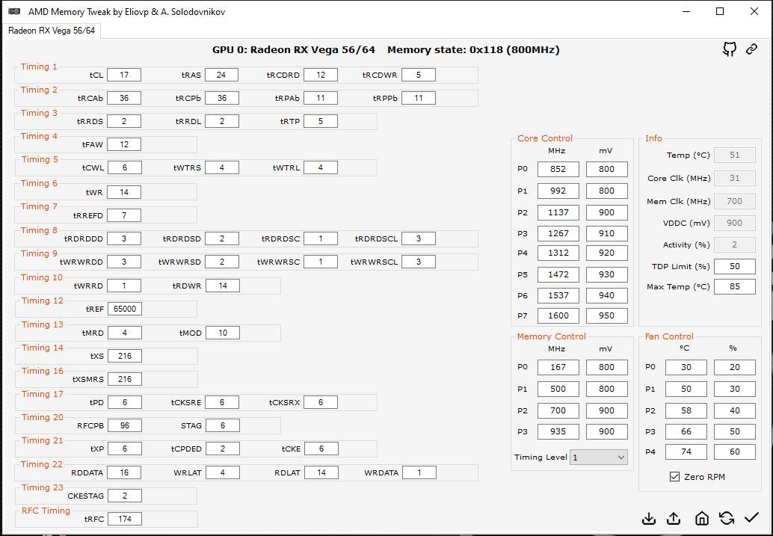The height and width of the screenshot is (536, 773).
Task: Click the STAG value field
Action: 223,425
